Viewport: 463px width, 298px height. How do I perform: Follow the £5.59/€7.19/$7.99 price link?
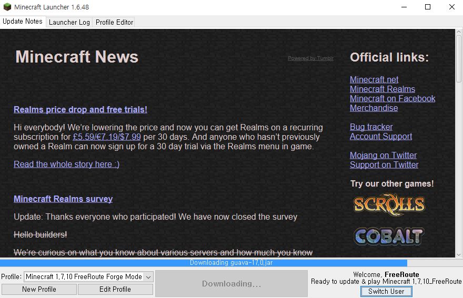point(107,137)
